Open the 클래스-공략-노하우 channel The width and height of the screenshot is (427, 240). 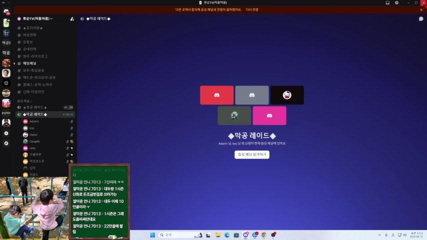[x=38, y=84]
